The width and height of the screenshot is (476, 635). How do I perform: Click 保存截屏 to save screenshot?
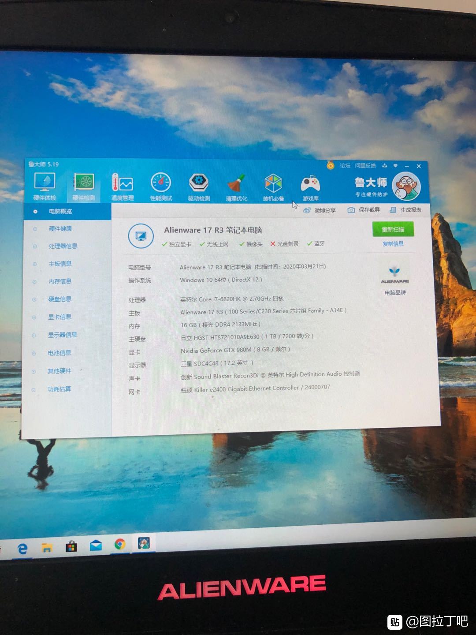[x=364, y=210]
